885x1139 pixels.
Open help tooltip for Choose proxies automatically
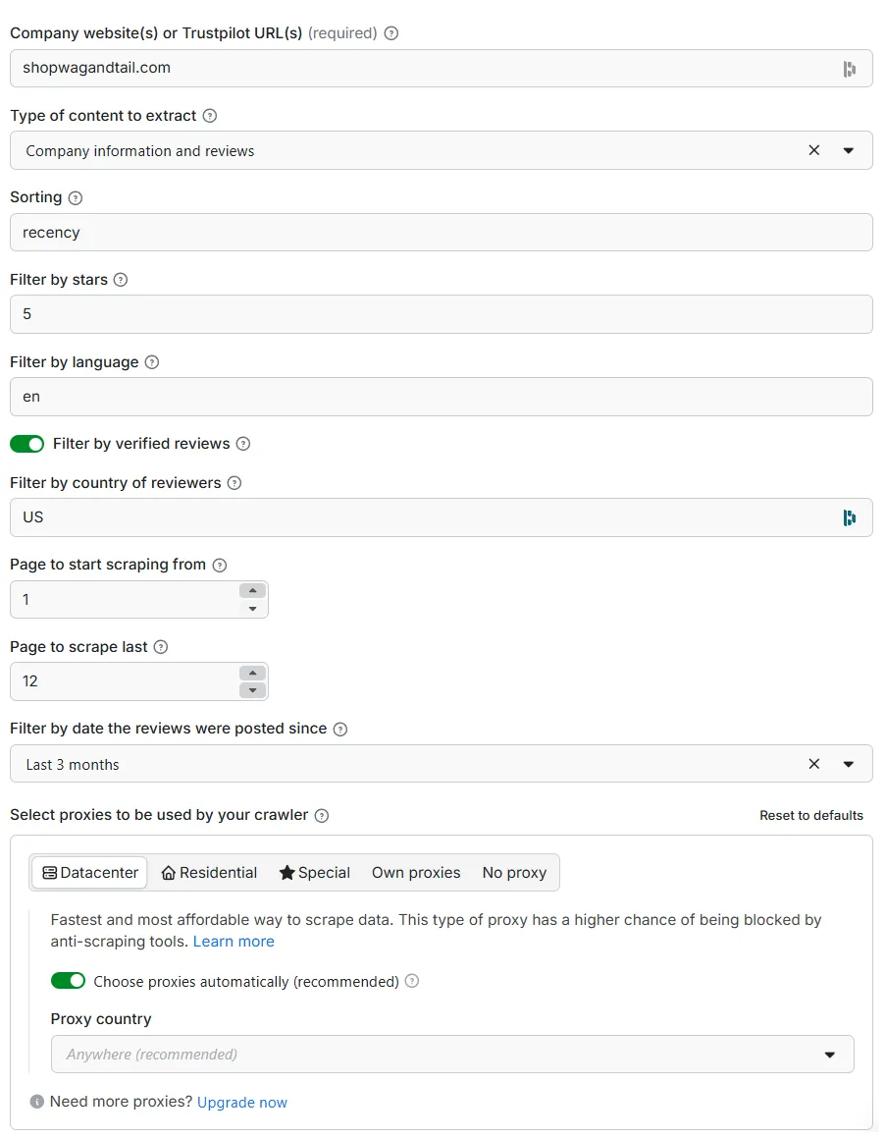point(411,980)
